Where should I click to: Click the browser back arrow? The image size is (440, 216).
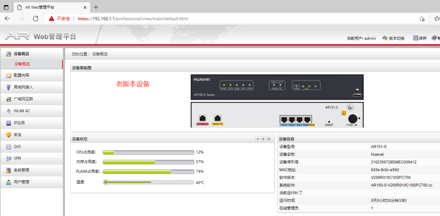[8, 19]
